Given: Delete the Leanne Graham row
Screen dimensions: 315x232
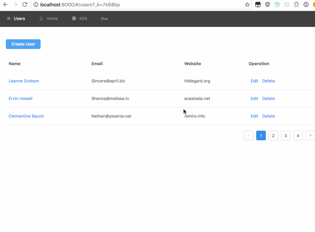Looking at the screenshot, I should [x=269, y=81].
